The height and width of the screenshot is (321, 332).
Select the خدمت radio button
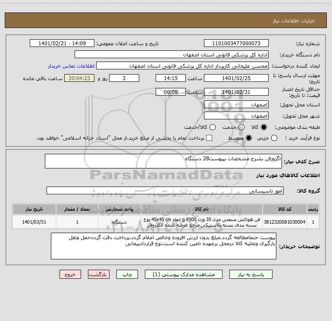(241, 127)
